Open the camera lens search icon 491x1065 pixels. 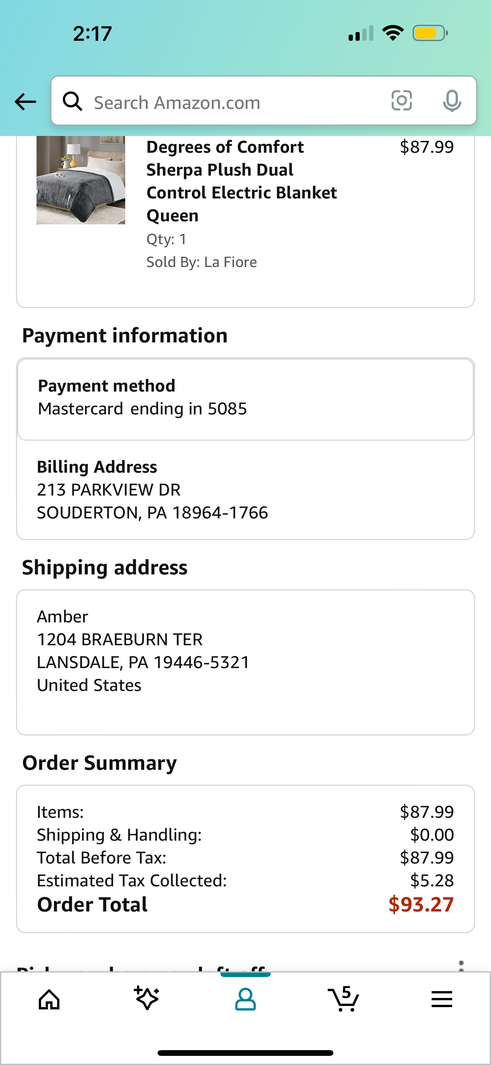tap(402, 101)
